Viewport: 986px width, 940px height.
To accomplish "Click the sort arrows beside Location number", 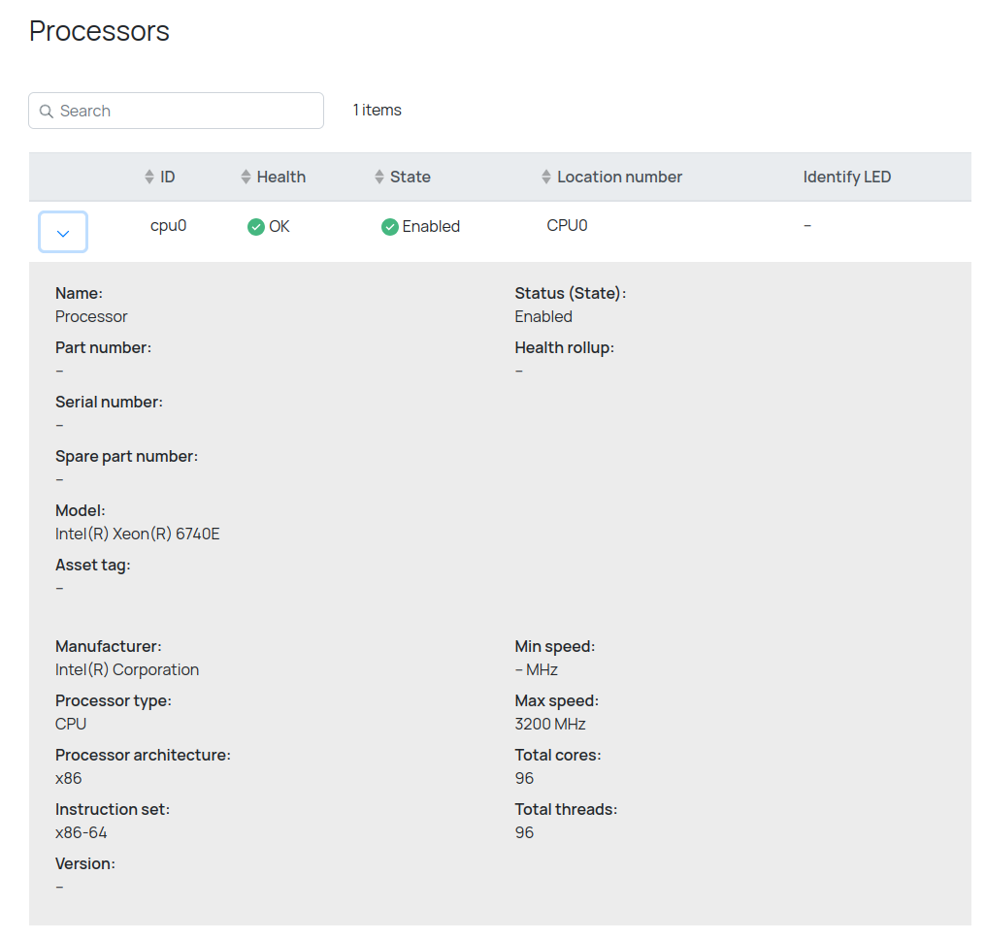I will pyautogui.click(x=546, y=178).
